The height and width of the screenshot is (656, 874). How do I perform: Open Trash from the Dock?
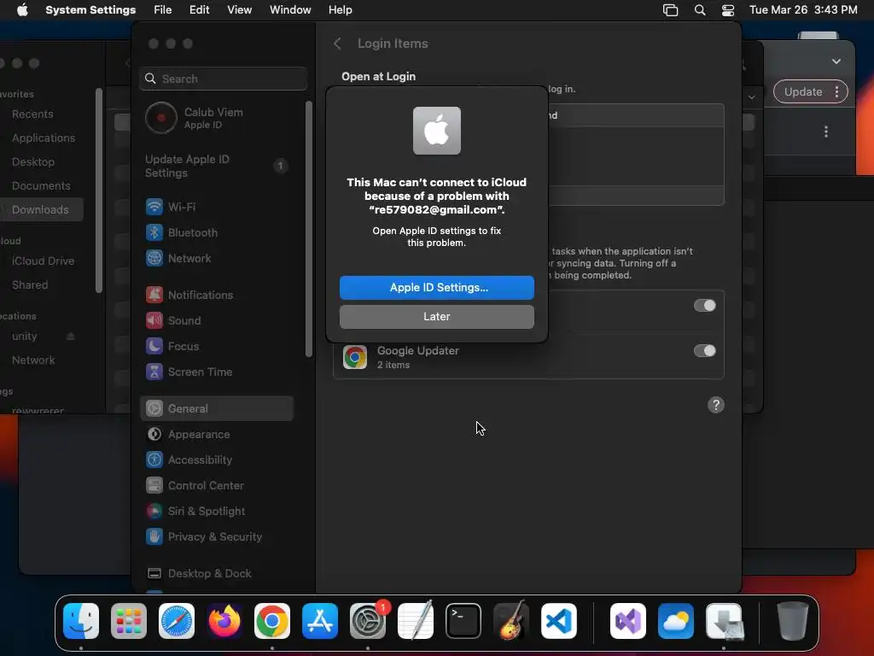[792, 621]
